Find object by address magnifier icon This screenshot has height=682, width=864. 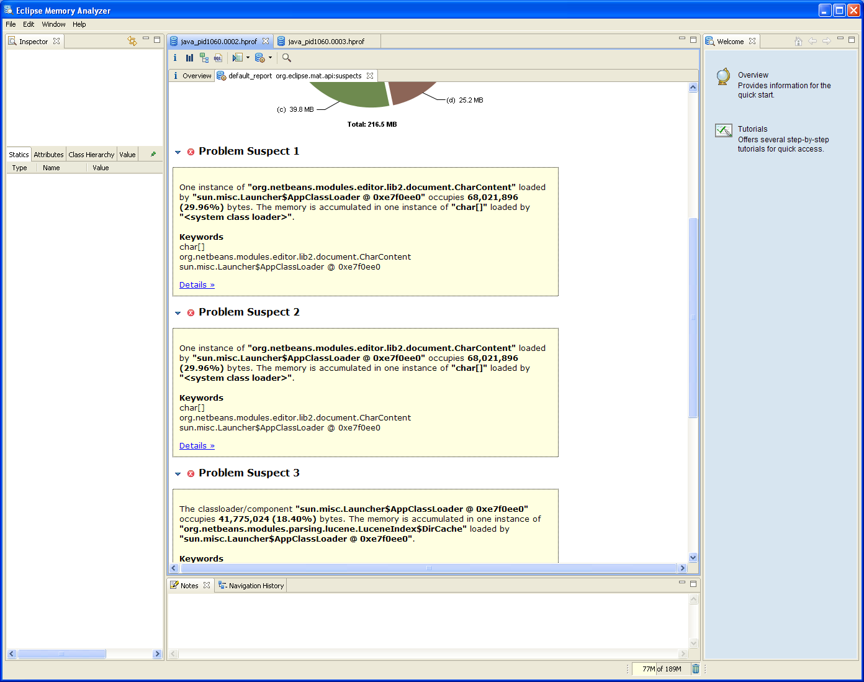pos(286,58)
